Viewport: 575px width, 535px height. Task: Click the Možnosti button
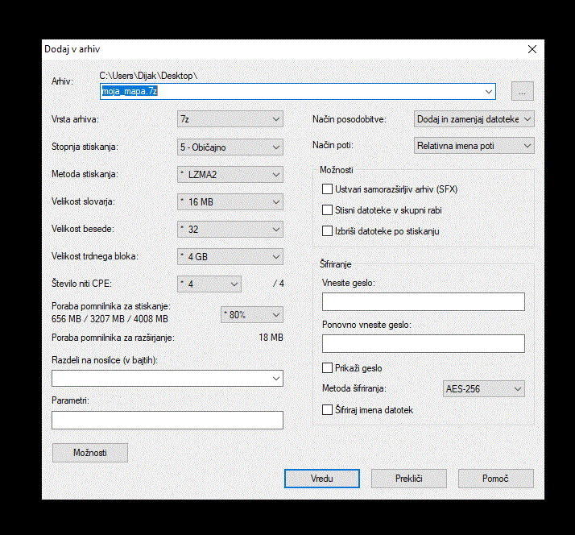(x=90, y=452)
